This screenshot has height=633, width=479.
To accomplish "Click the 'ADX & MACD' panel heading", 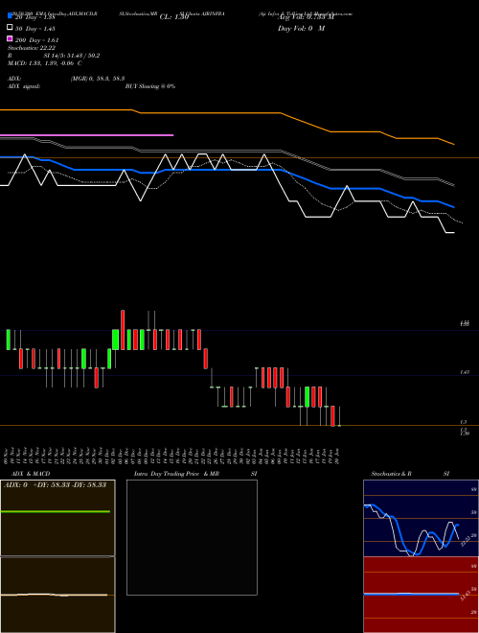I will 31,474.
